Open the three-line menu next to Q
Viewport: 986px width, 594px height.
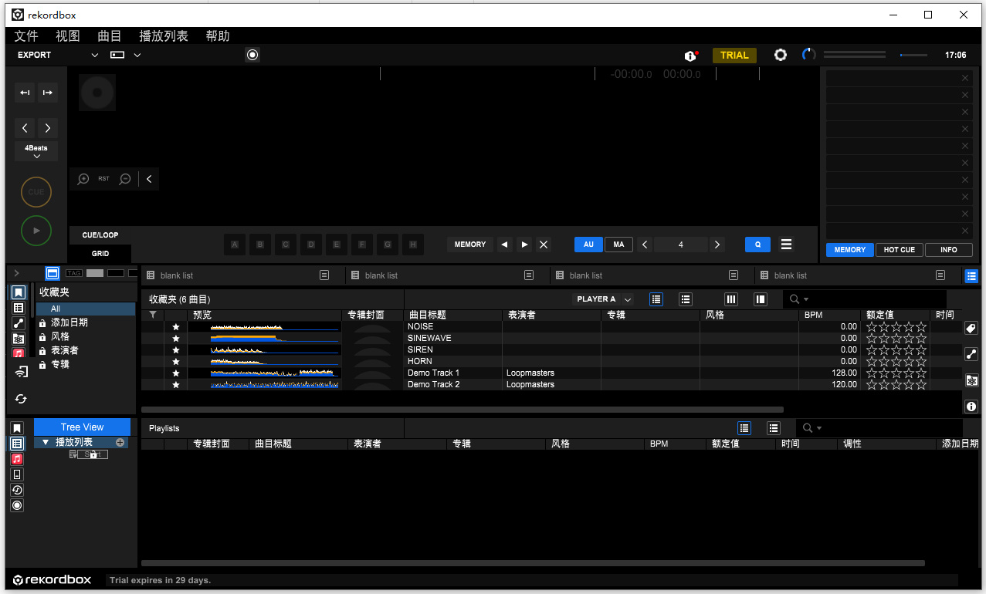[786, 245]
